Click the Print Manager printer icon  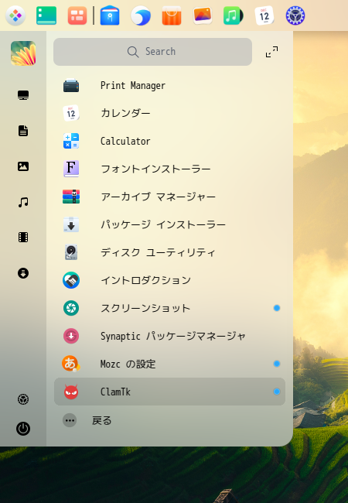point(71,86)
